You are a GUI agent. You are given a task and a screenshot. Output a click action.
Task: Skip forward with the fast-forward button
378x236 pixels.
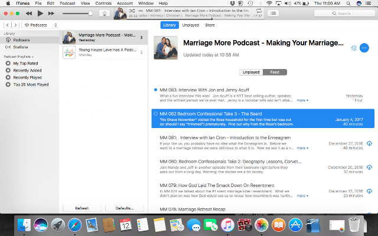tap(51, 14)
